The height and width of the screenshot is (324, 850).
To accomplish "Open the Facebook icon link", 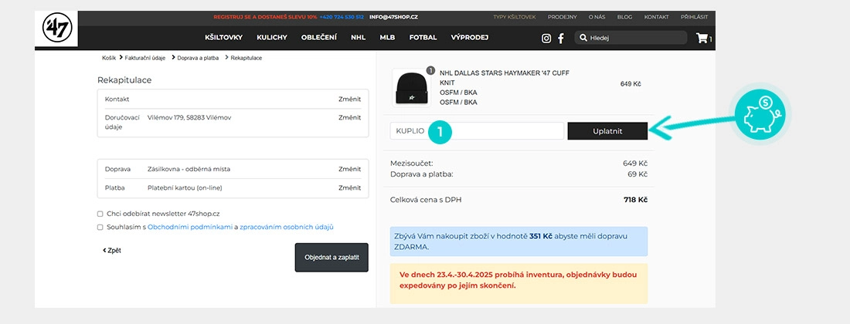I will [x=561, y=38].
